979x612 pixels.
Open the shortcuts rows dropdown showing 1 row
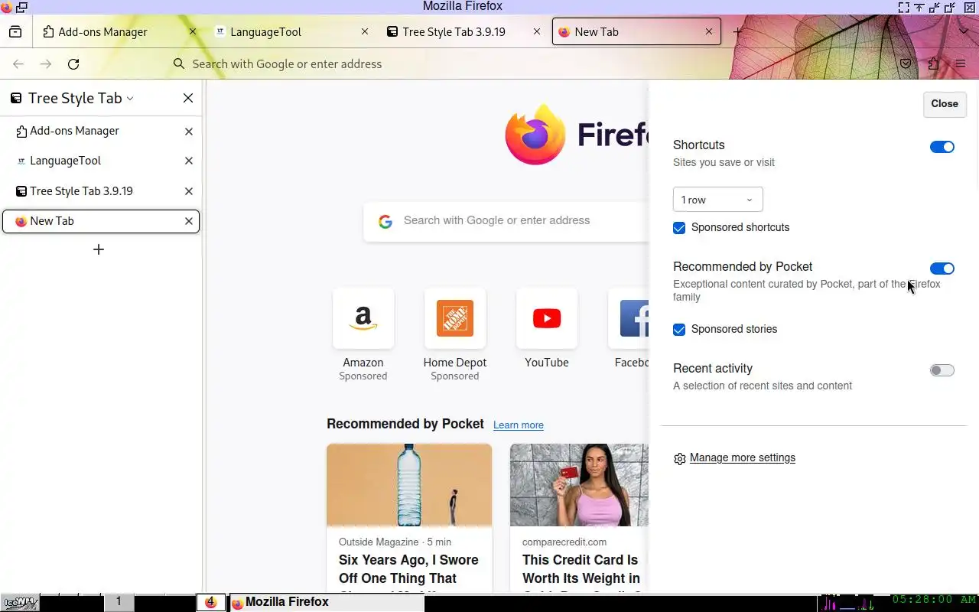click(718, 200)
